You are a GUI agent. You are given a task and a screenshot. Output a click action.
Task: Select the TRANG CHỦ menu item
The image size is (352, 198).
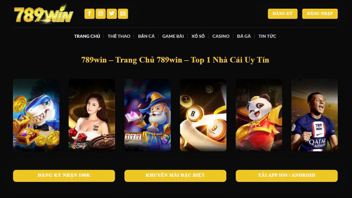(x=87, y=36)
